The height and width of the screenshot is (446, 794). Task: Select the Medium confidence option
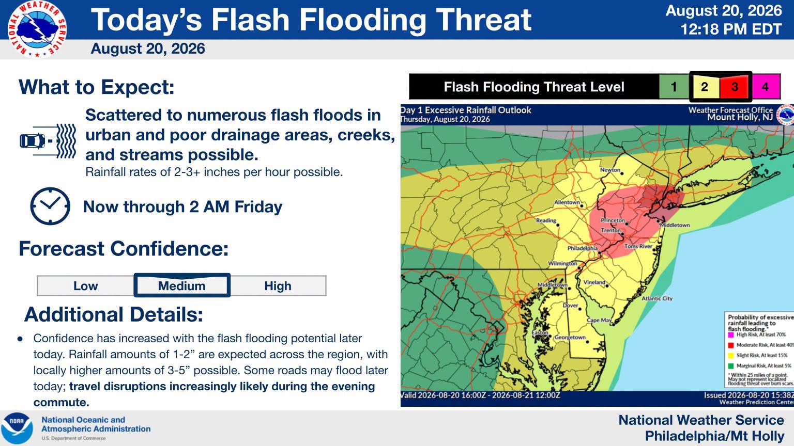click(x=182, y=285)
